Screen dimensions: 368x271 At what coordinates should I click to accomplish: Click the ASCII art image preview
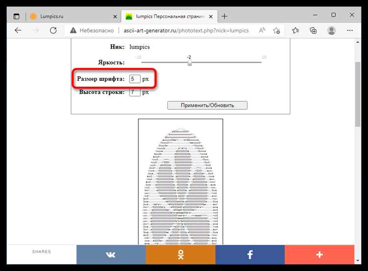181,182
